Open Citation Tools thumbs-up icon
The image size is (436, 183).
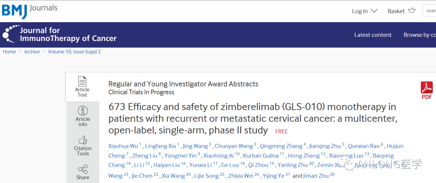point(83,140)
